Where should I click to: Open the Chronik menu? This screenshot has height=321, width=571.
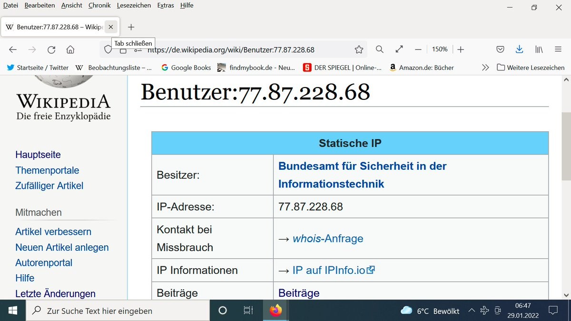click(99, 5)
